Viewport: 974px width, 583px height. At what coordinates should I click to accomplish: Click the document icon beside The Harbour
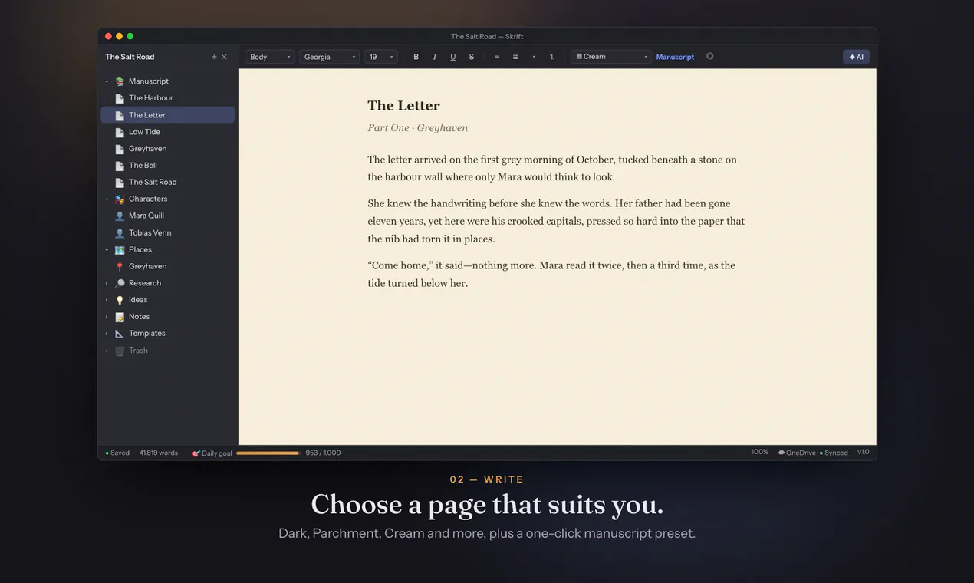(x=120, y=98)
